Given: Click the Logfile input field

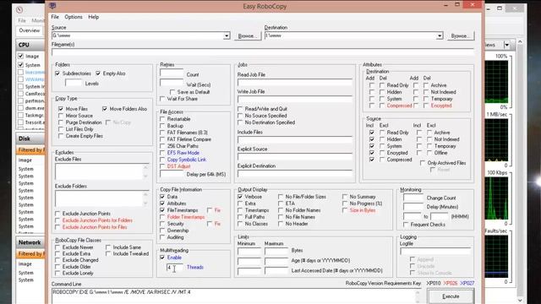Looking at the screenshot, I should coord(435,252).
